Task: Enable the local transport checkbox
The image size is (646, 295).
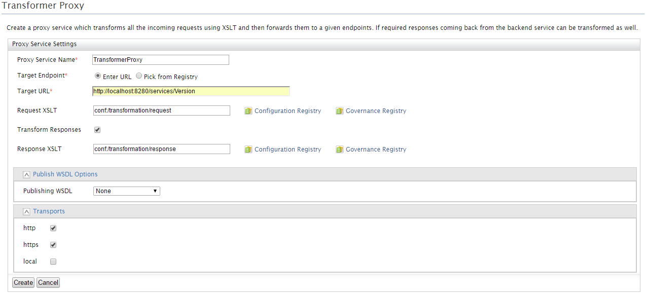Action: [53, 262]
